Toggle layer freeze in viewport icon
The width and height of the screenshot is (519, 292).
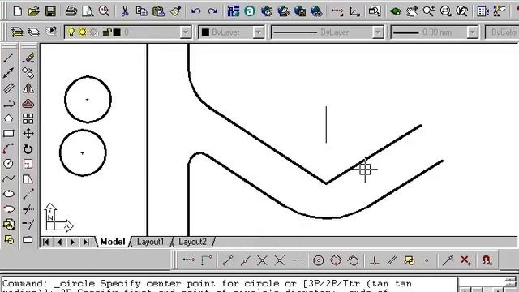94,32
